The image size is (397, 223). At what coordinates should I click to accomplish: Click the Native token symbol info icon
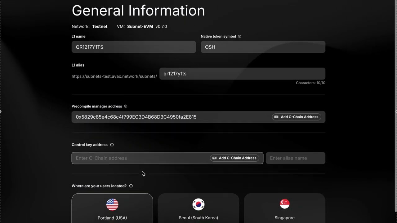point(239,36)
